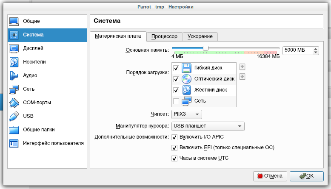Click the Отмена cancel button

click(270, 176)
